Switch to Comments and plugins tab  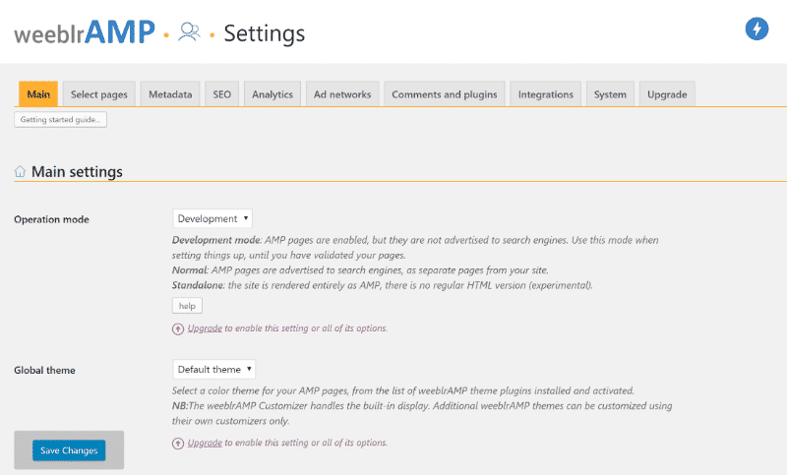[445, 94]
